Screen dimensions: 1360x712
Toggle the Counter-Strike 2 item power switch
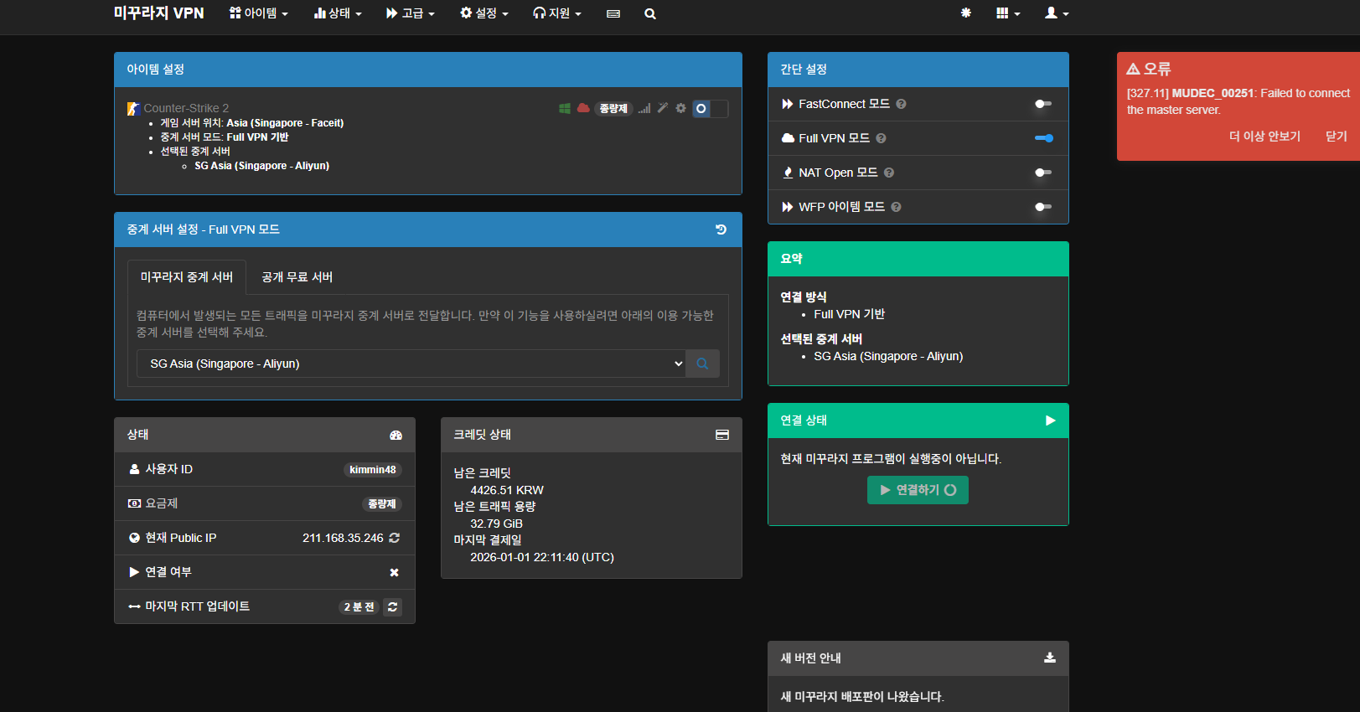710,109
